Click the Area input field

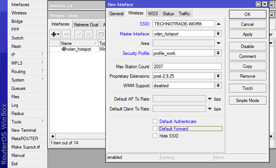184,43
